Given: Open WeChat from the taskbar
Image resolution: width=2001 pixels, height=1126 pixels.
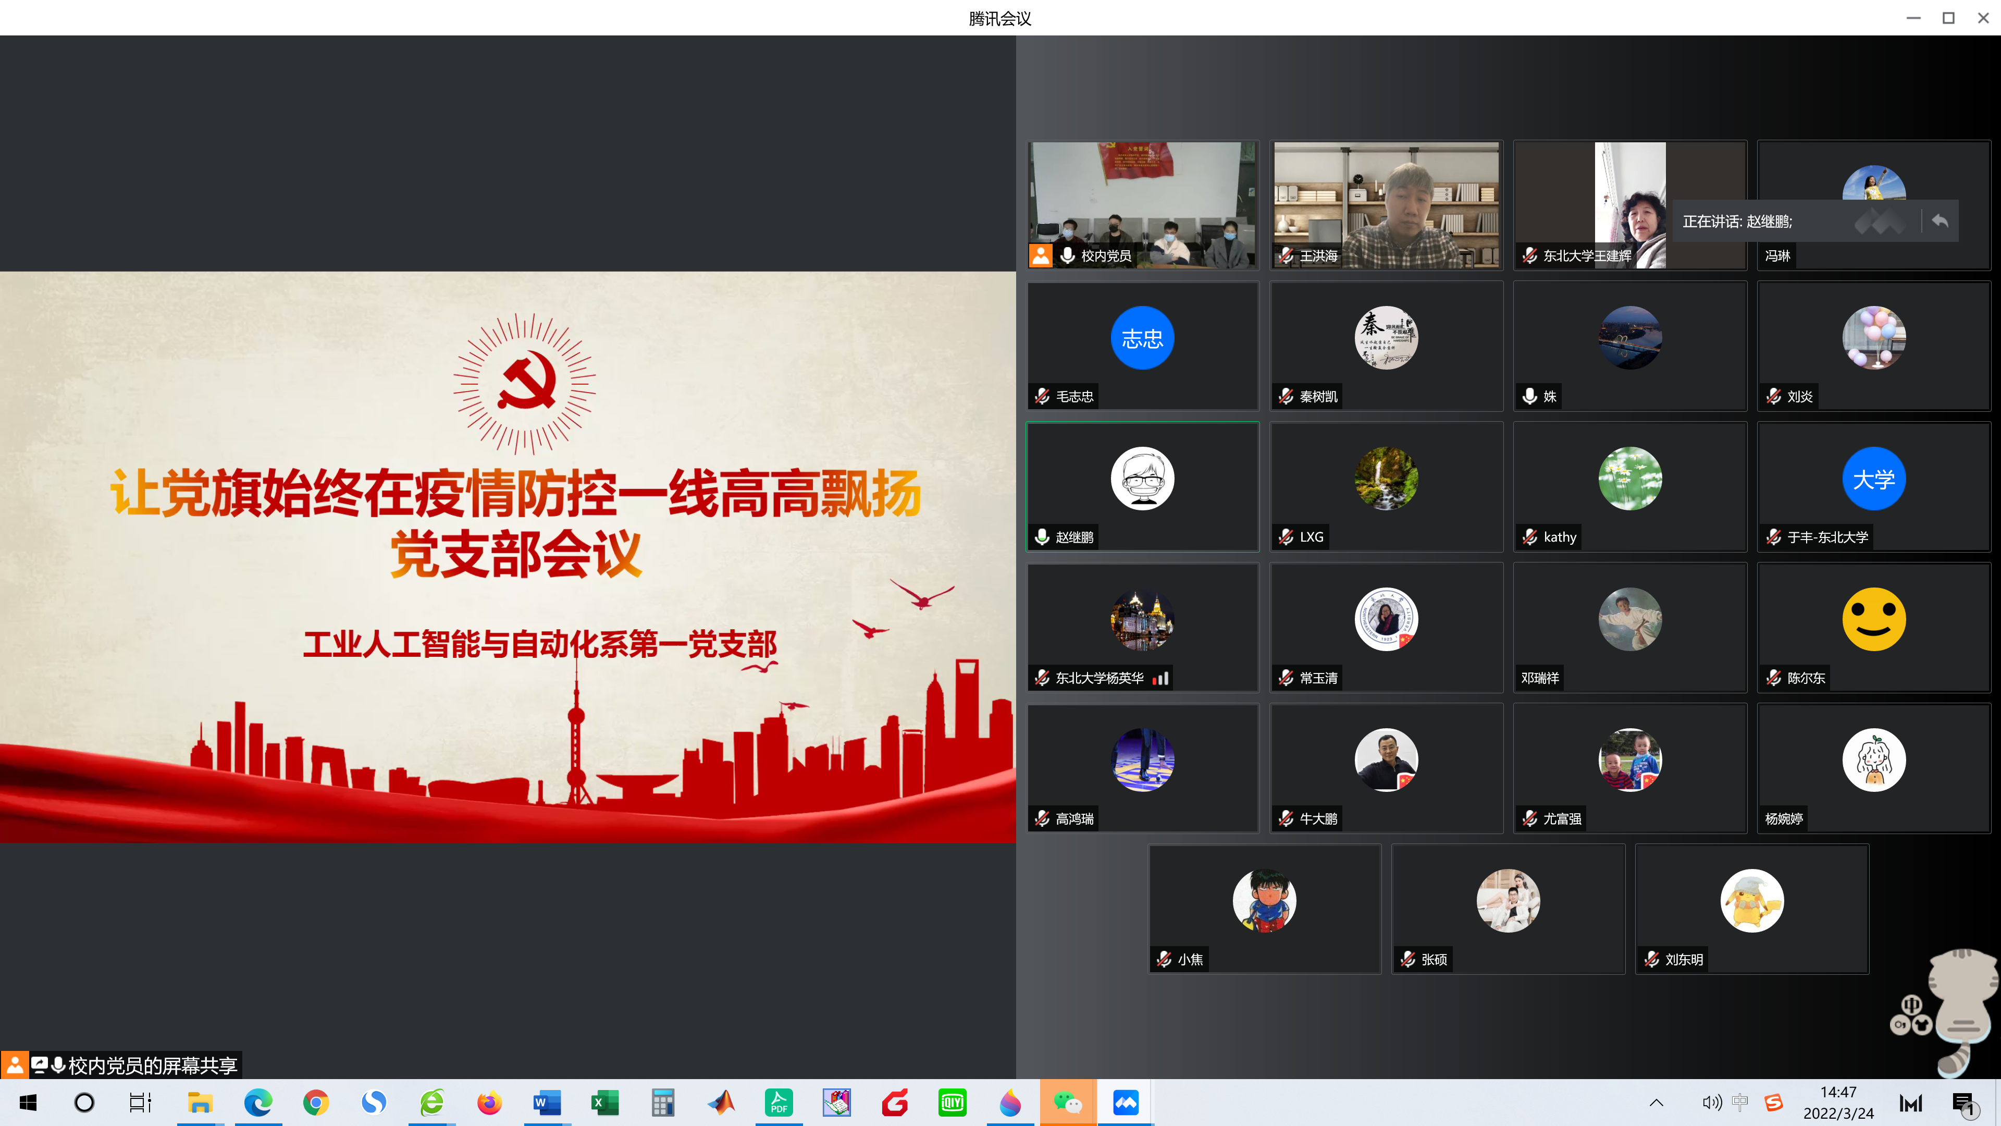Looking at the screenshot, I should pos(1068,1102).
